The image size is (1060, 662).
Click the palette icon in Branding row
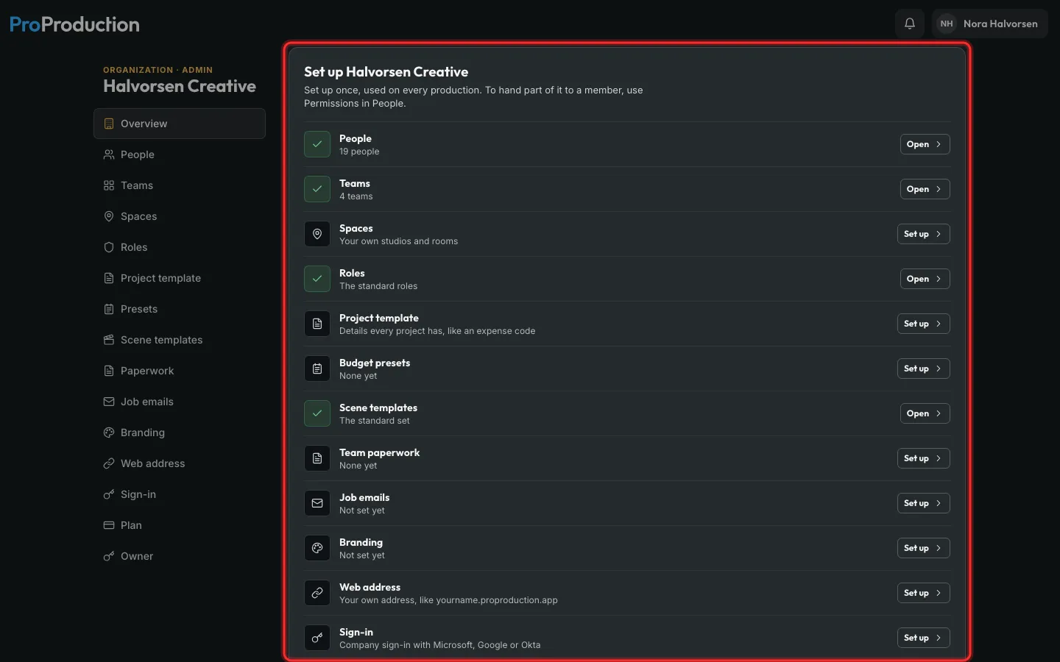317,548
